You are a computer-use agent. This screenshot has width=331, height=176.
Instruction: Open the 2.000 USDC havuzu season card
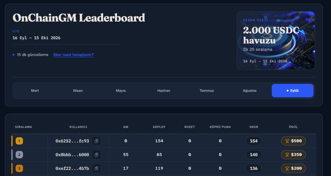pos(276,40)
